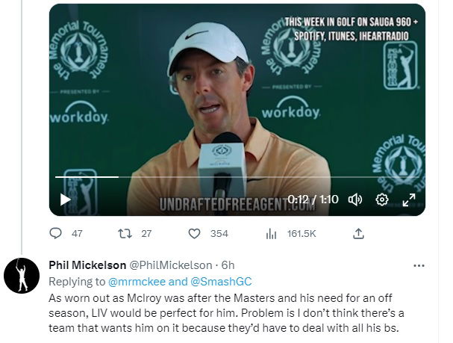Click the 47 replies count
Viewport: 453px width, 343px height.
coord(77,234)
